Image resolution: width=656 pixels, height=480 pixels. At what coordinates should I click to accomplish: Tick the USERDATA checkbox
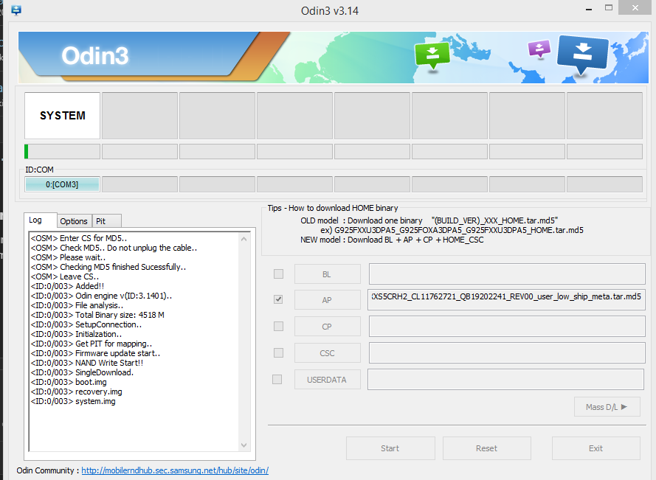pos(277,379)
